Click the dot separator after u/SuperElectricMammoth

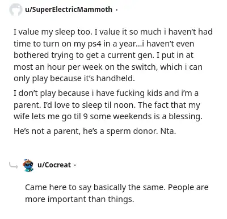pos(116,10)
